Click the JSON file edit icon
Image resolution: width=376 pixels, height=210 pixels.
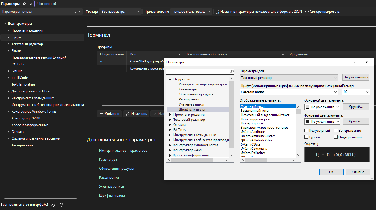(218, 12)
